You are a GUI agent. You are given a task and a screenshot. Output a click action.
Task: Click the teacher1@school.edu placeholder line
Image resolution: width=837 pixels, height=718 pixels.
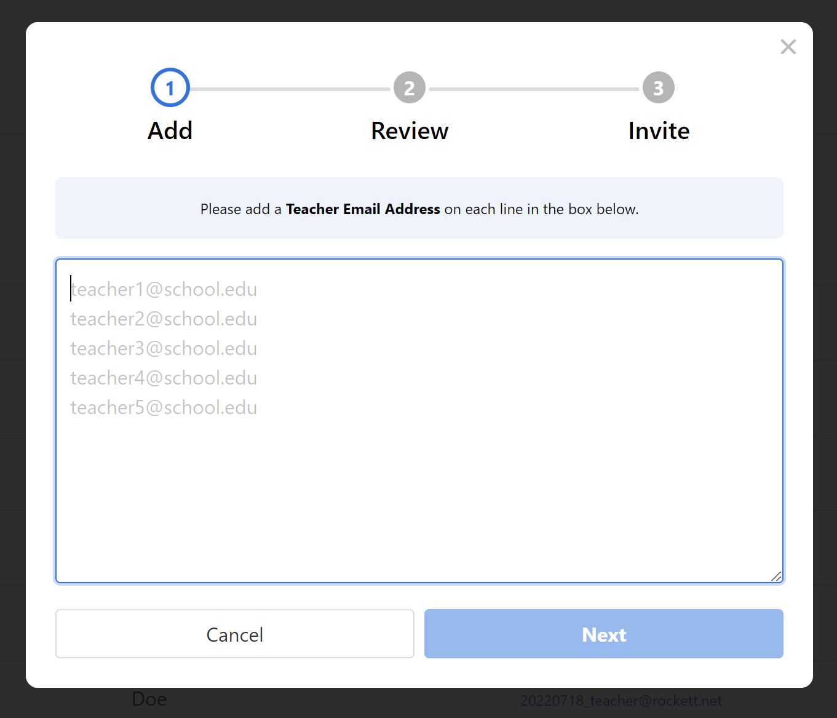coord(164,289)
